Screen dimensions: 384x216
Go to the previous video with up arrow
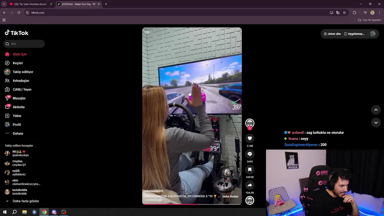[x=376, y=110]
